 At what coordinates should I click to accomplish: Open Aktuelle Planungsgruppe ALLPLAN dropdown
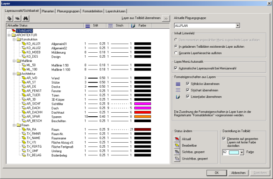(x=238, y=25)
